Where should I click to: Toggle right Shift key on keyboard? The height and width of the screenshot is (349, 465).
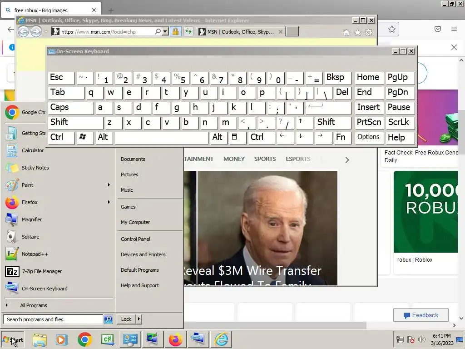(x=333, y=122)
